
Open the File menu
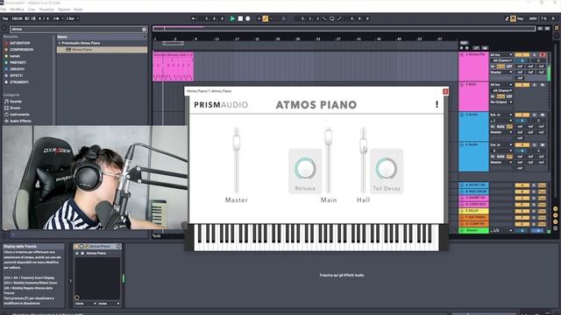click(4, 10)
